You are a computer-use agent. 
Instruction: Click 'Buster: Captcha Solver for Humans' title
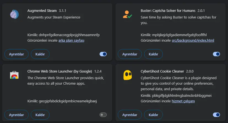click(x=168, y=11)
